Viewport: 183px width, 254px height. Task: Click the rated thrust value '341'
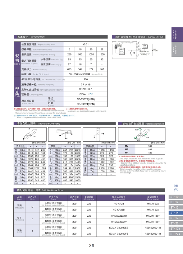pos(80,69)
